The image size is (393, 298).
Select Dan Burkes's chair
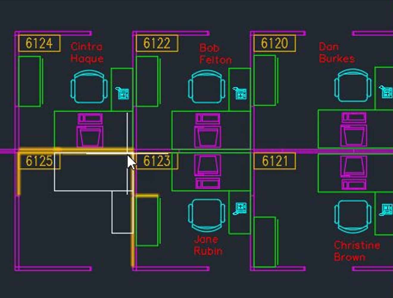(353, 86)
